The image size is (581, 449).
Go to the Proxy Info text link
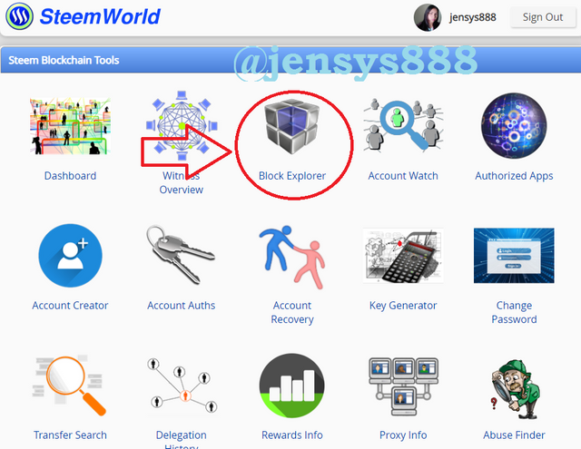pyautogui.click(x=403, y=435)
